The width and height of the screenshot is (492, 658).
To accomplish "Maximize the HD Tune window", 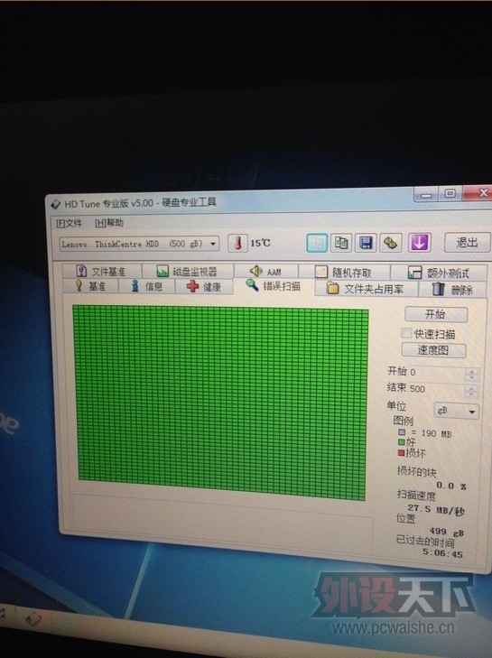I will [450, 193].
